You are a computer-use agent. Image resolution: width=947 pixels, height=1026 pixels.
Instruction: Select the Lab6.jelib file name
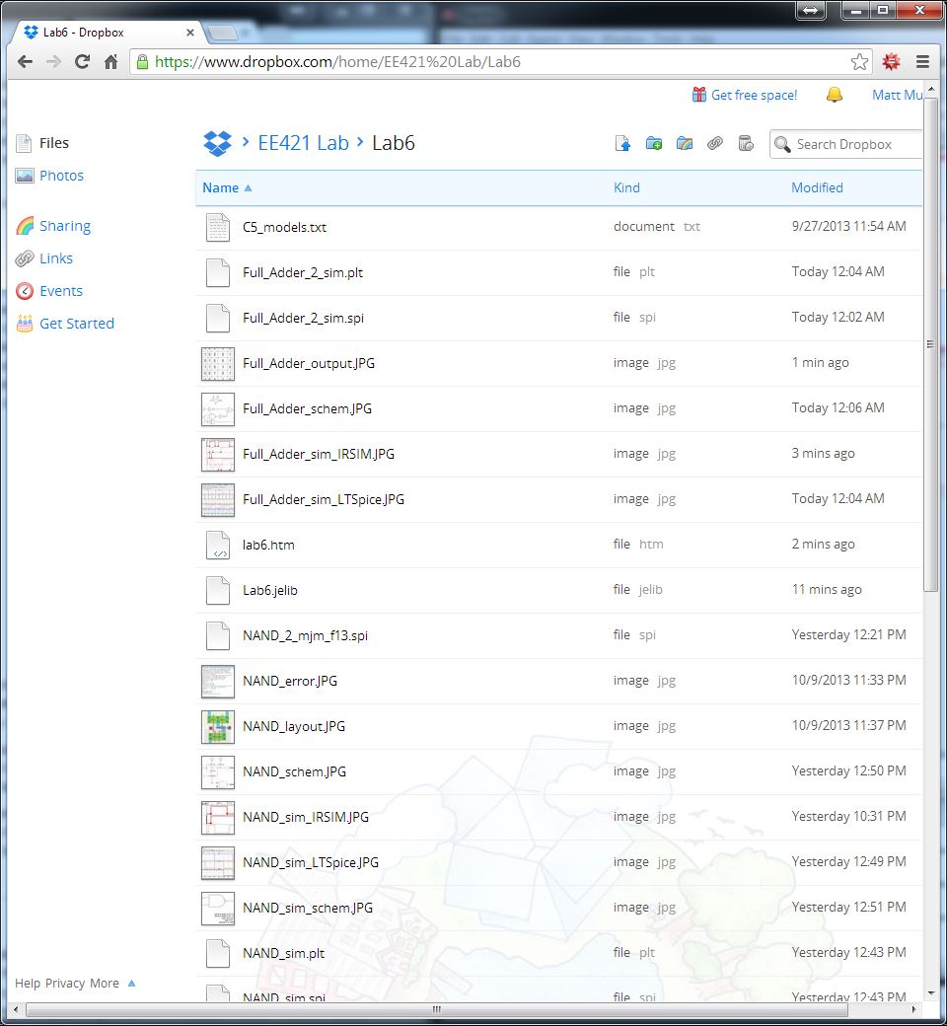269,590
